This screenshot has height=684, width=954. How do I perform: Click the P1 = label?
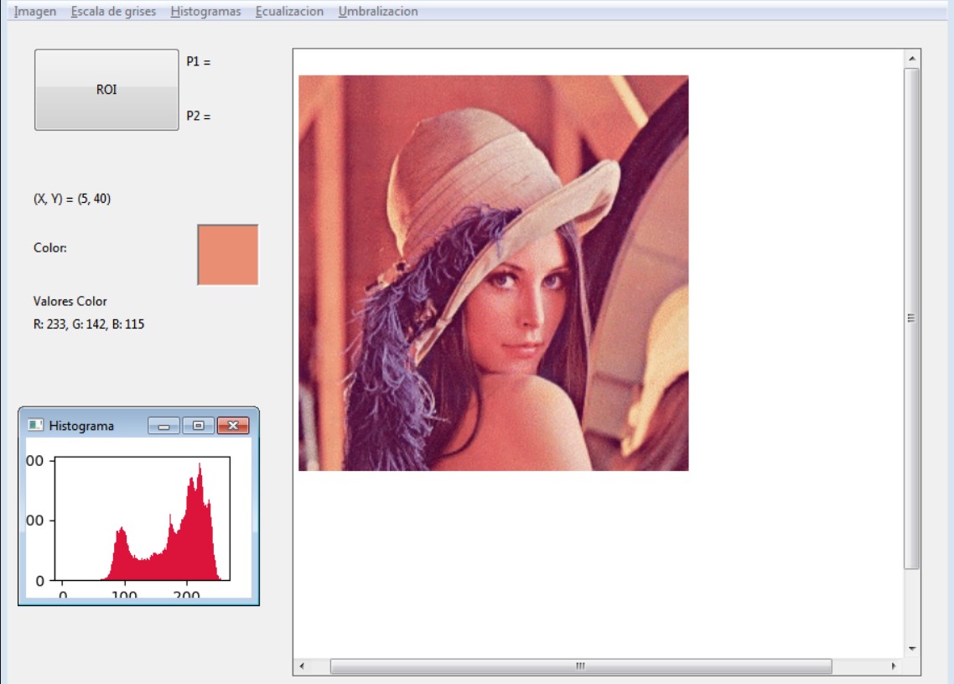point(199,61)
